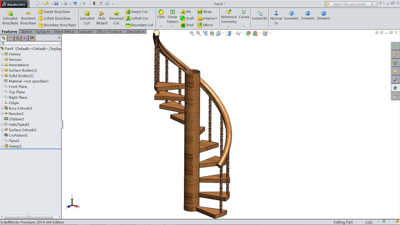This screenshot has width=400, height=225.
Task: Click the Save icon in the top toolbar
Action: 56,3
